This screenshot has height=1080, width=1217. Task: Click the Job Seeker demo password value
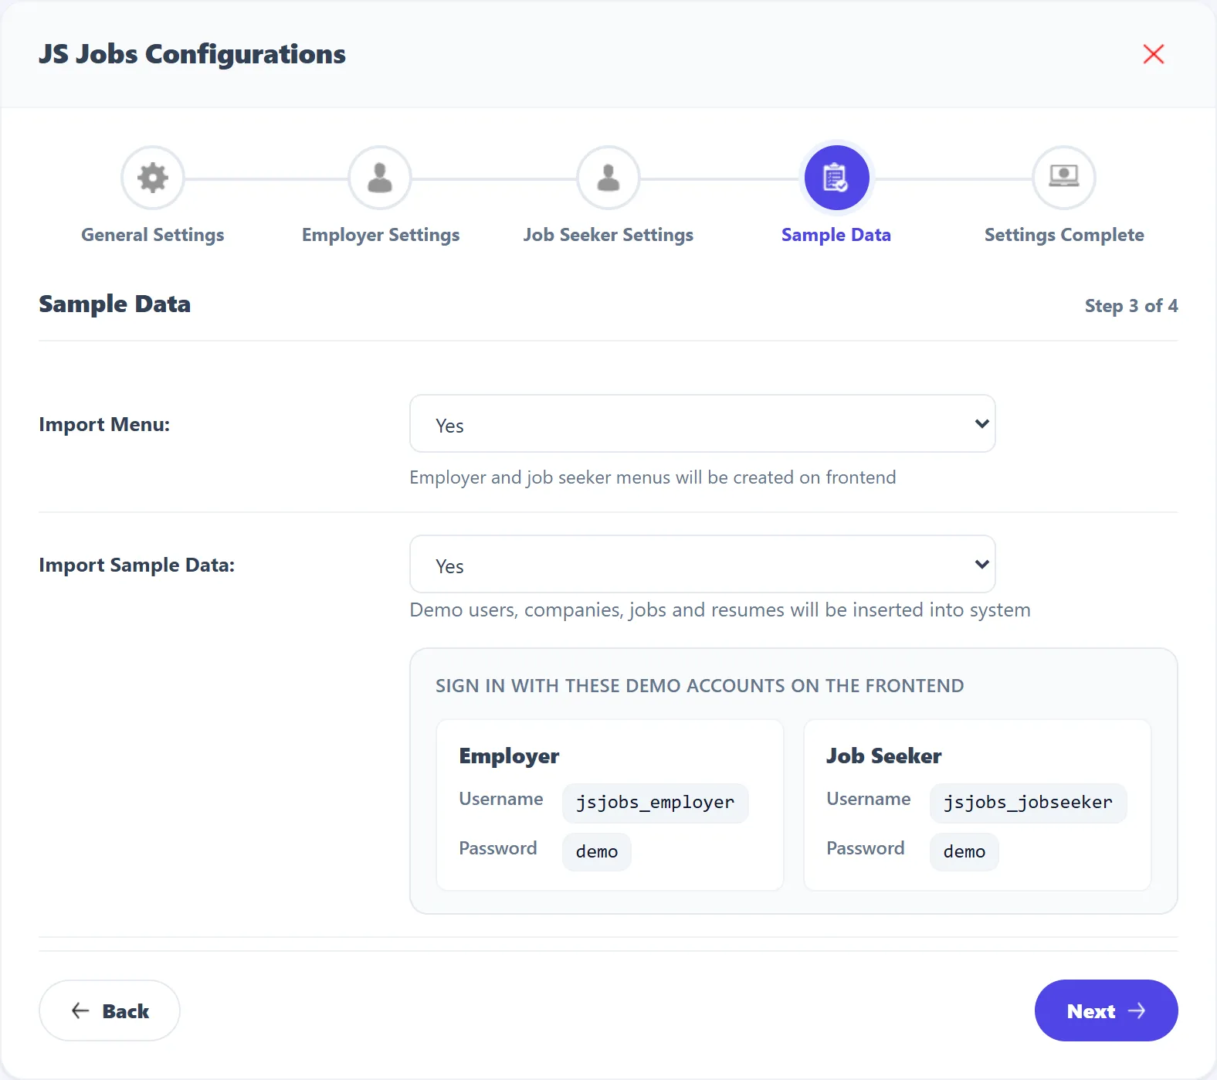[x=964, y=851]
